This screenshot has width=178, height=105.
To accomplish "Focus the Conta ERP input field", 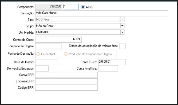I will (x=66, y=75).
